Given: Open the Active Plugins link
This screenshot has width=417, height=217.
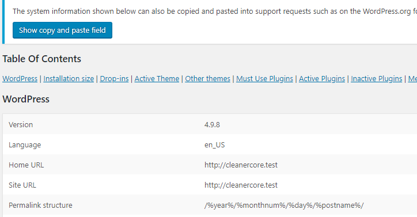Looking at the screenshot, I should coord(322,79).
